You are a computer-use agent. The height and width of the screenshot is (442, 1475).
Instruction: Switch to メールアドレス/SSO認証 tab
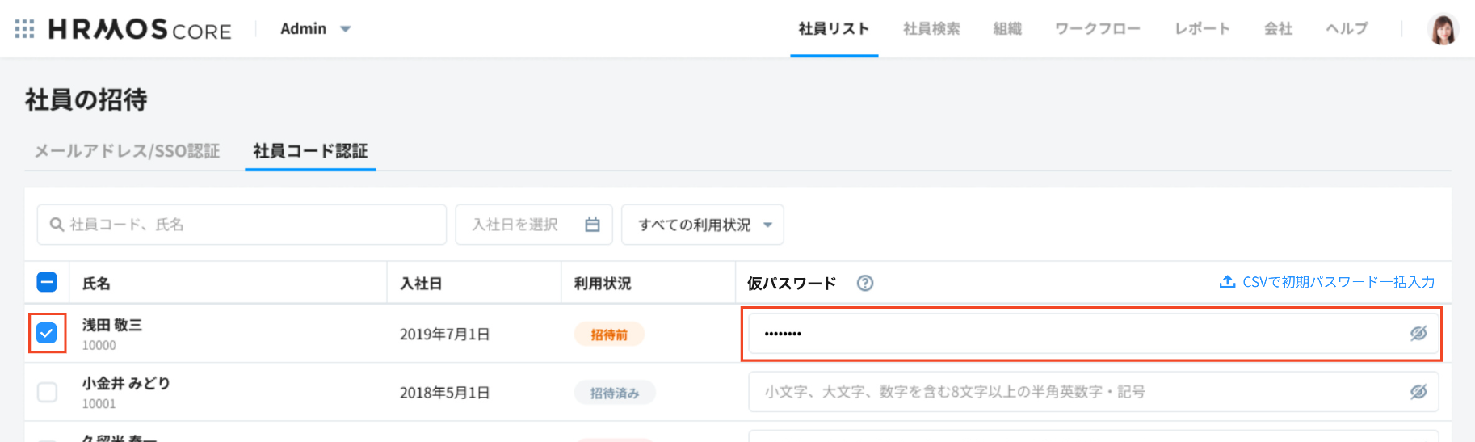point(127,151)
